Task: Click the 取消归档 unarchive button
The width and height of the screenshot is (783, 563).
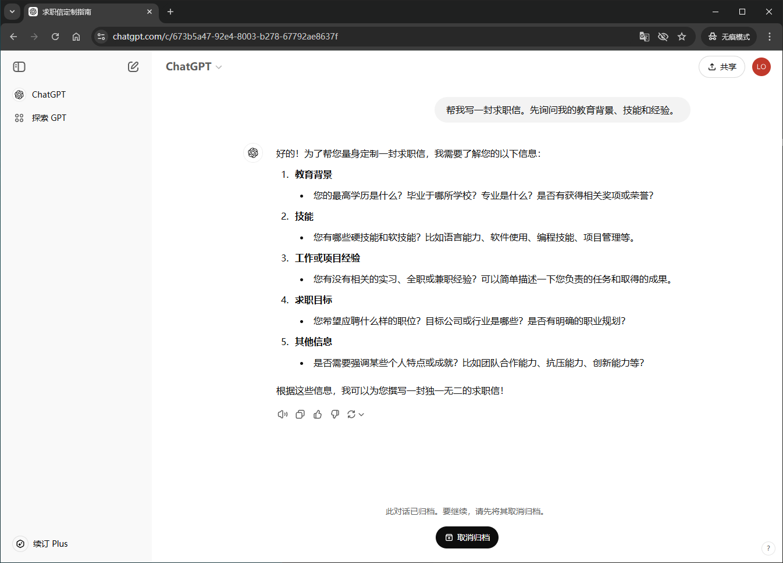Action: pyautogui.click(x=467, y=537)
